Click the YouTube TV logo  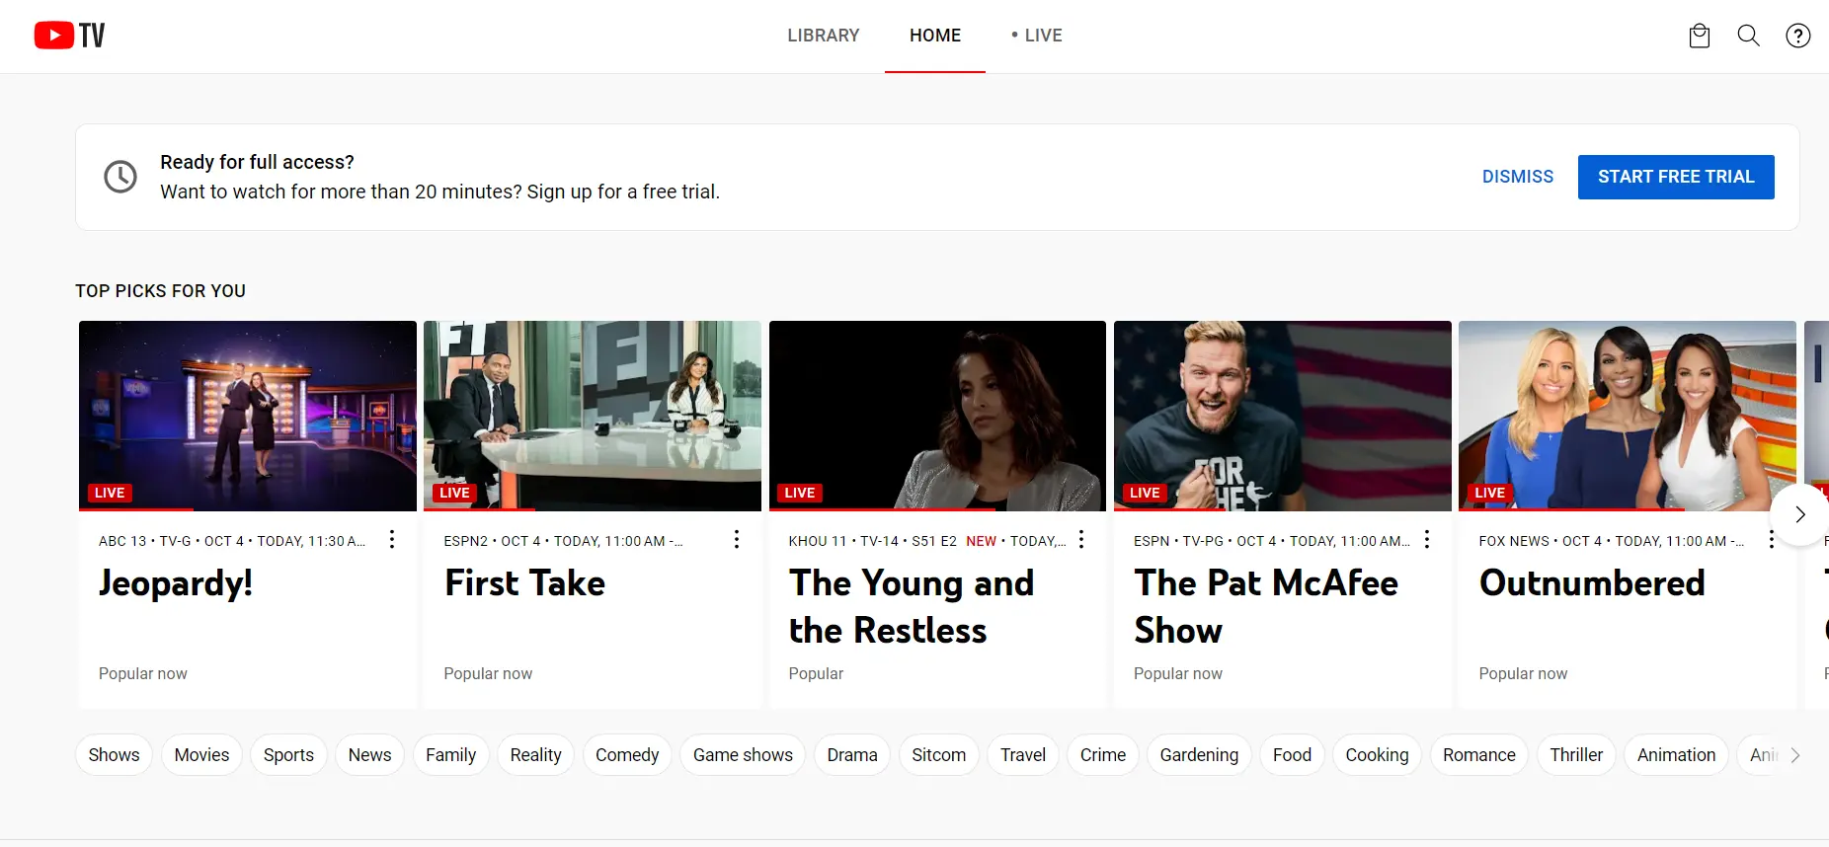[x=69, y=36]
